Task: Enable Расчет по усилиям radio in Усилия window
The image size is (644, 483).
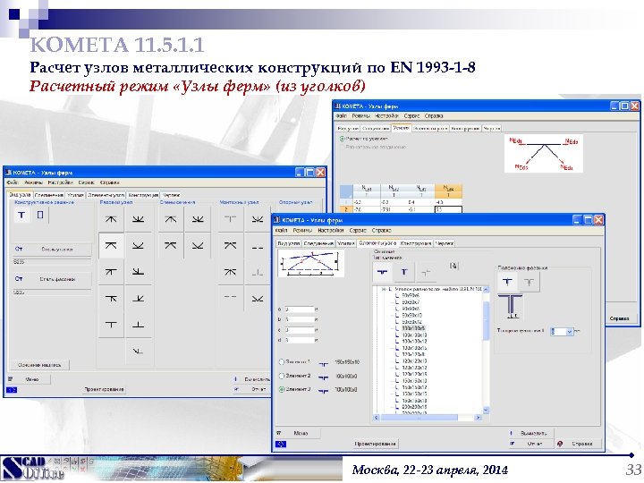Action: click(x=342, y=139)
